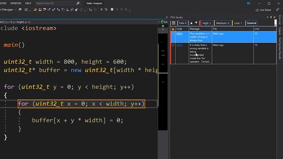283x159 pixels.
Task: Click the buffer[x + y * width] = 0 line
Action: [x=78, y=120]
